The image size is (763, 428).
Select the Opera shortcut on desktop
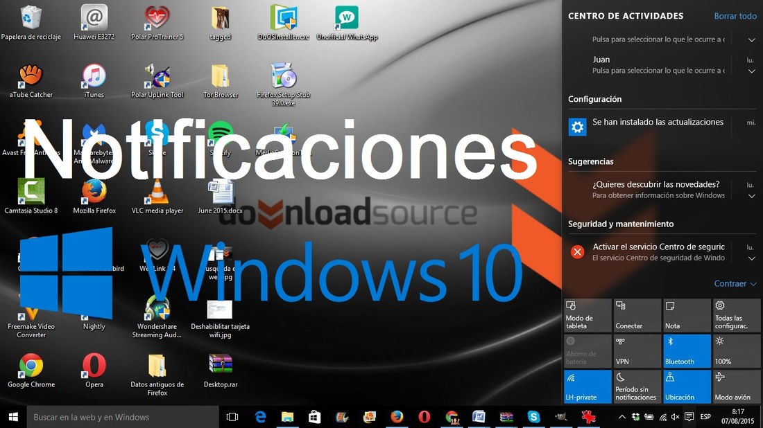[94, 371]
